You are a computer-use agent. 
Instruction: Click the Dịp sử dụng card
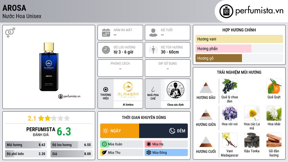pos(168,68)
